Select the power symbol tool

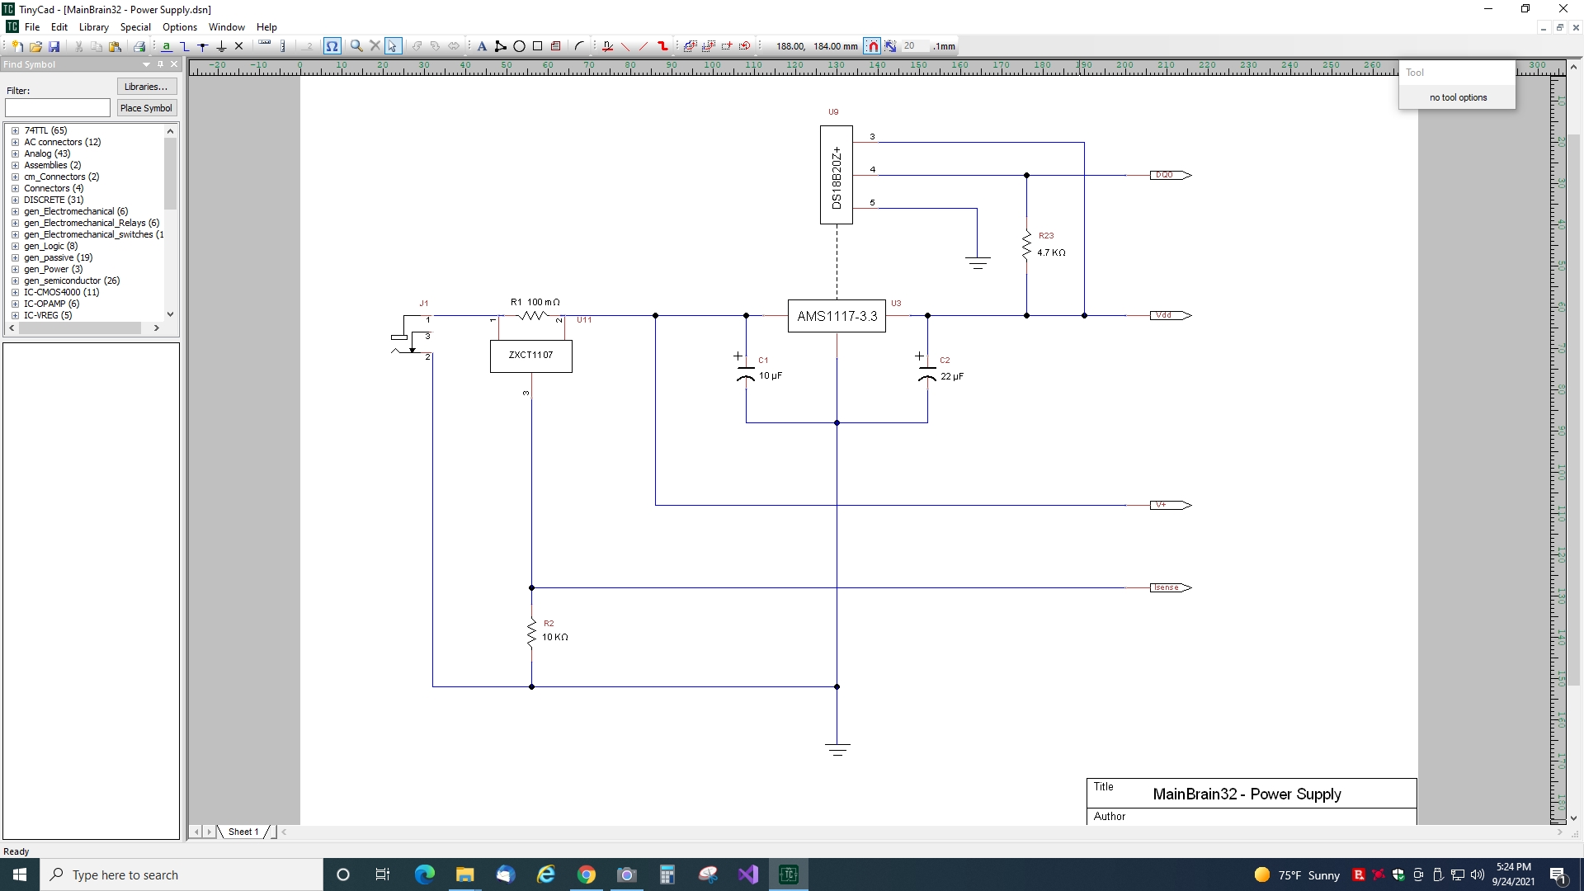coord(221,46)
